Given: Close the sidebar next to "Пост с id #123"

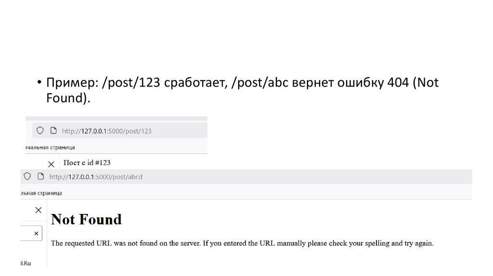Looking at the screenshot, I should pyautogui.click(x=51, y=164).
